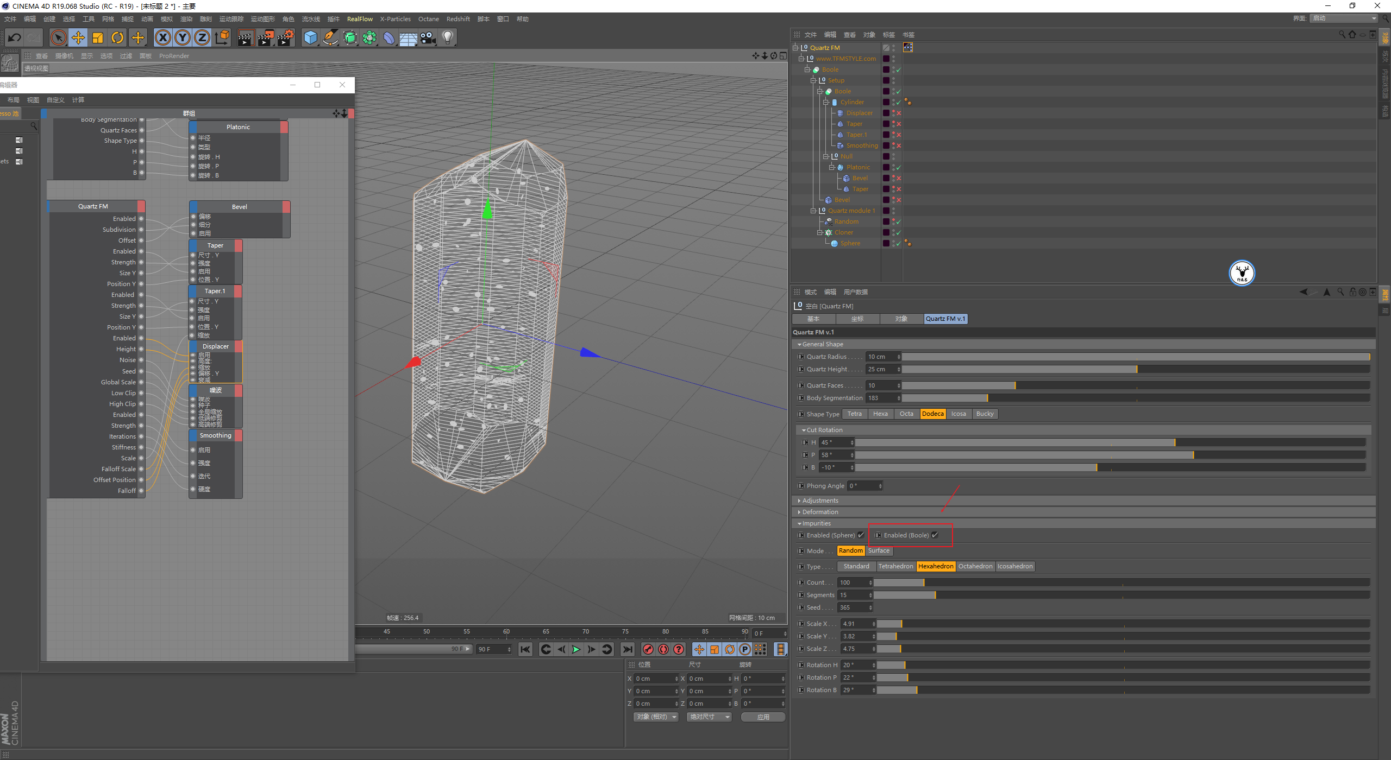The image size is (1391, 760).
Task: Open Edit Render Settings clapperboard icon
Action: (x=285, y=37)
